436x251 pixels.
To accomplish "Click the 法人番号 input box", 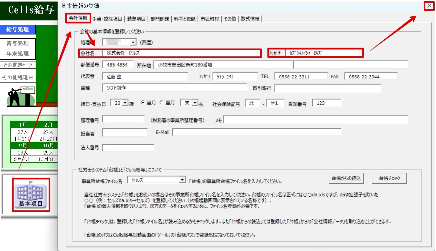I will (x=128, y=148).
